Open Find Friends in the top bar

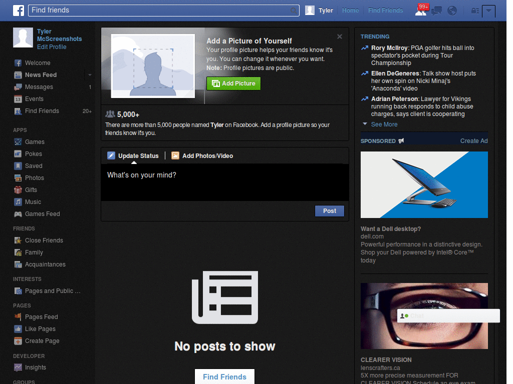(385, 10)
